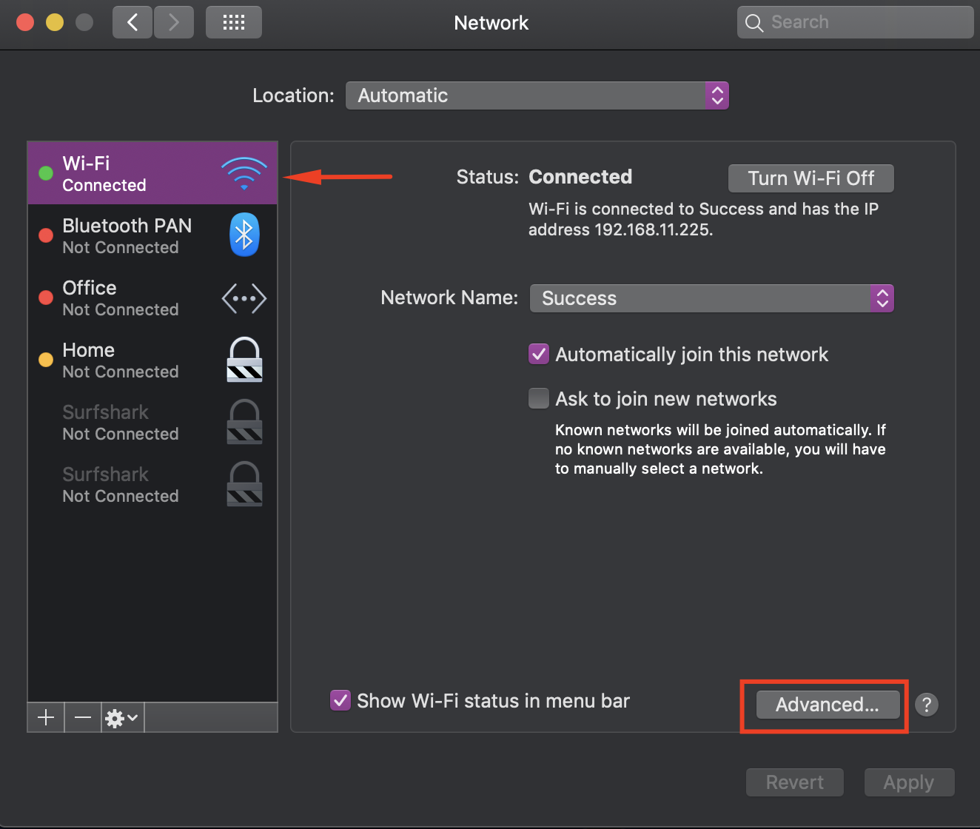980x829 pixels.
Task: Open the Location dropdown set to Automatic
Action: tap(537, 95)
